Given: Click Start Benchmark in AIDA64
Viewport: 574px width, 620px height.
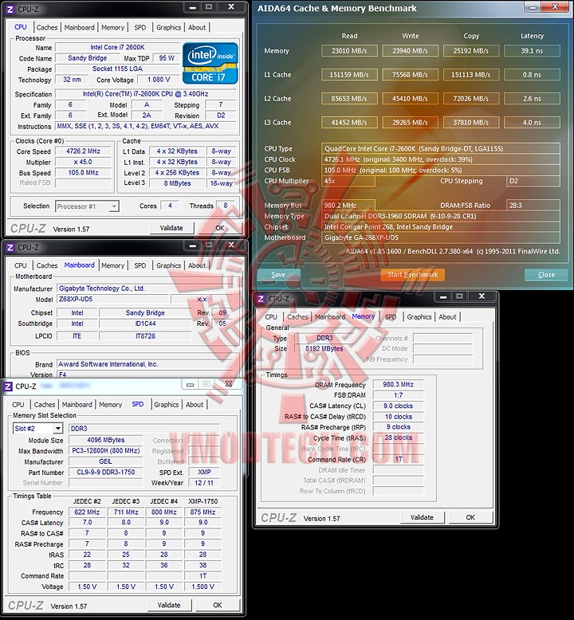Looking at the screenshot, I should coord(413,275).
